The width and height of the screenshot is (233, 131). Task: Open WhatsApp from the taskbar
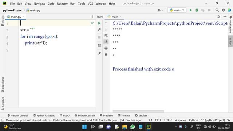(x=133, y=127)
